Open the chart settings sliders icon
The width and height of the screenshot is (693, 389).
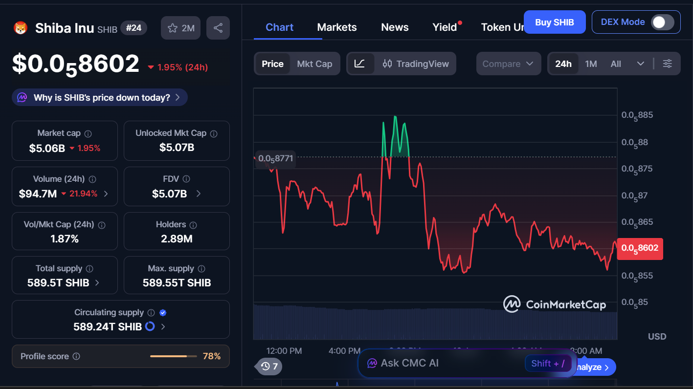(x=668, y=64)
